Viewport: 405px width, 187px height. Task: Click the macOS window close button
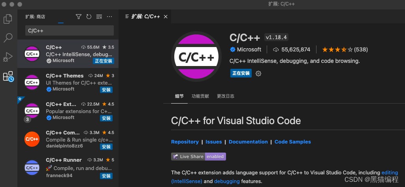4,4
